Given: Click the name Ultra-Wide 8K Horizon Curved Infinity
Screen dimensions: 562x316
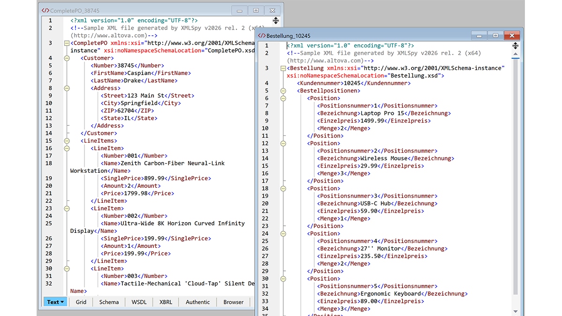Looking at the screenshot, I should point(182,224).
